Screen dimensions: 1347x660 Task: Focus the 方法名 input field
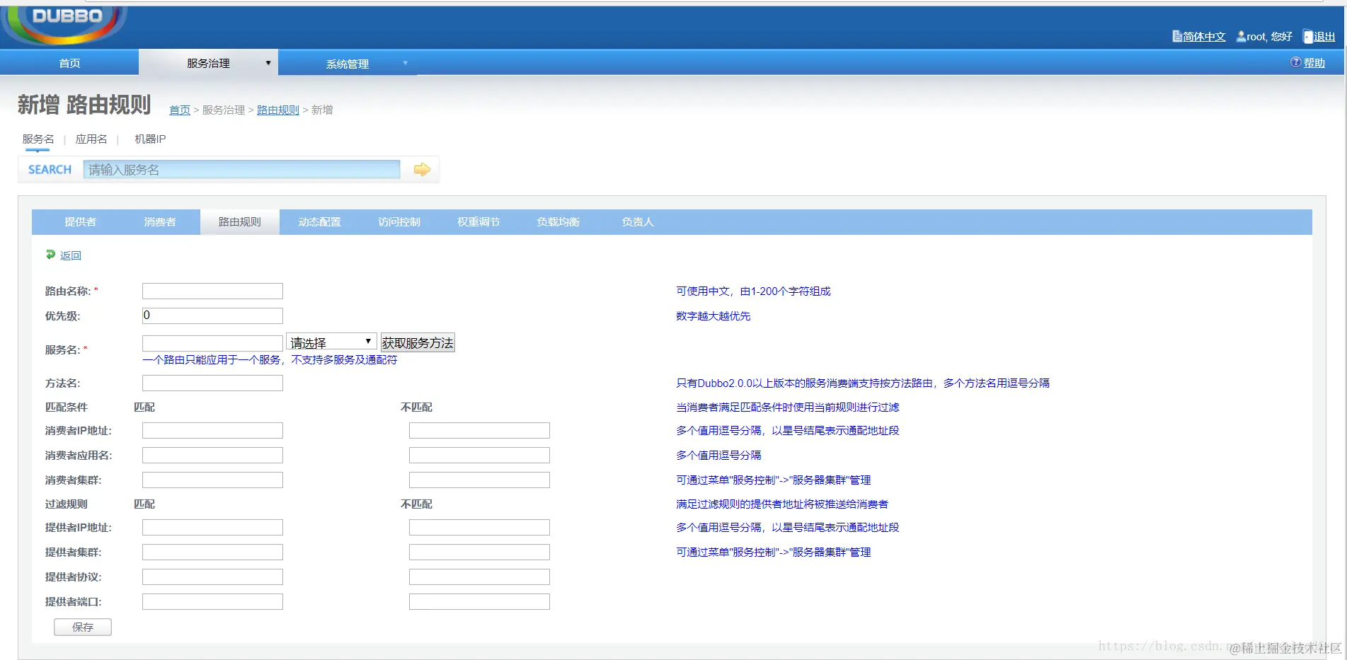point(212,383)
